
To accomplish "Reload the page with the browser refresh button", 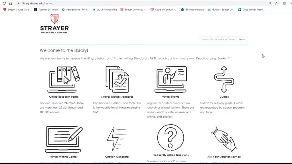I will pos(4,3).
